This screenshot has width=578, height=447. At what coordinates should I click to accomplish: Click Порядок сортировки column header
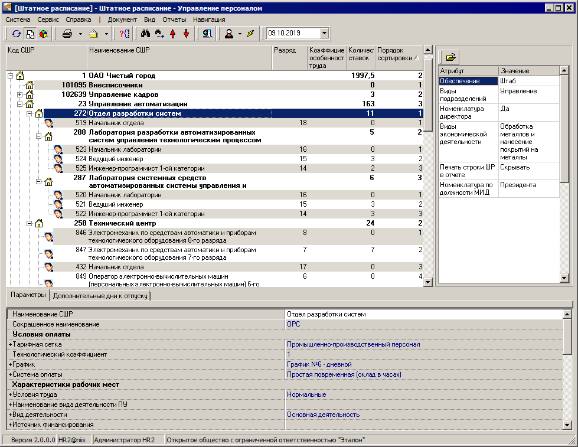coord(399,58)
